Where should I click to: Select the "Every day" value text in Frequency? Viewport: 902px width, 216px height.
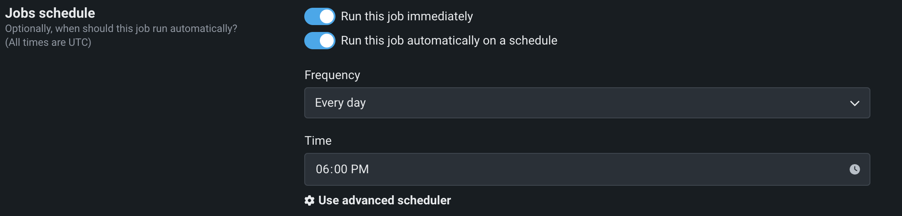click(340, 103)
